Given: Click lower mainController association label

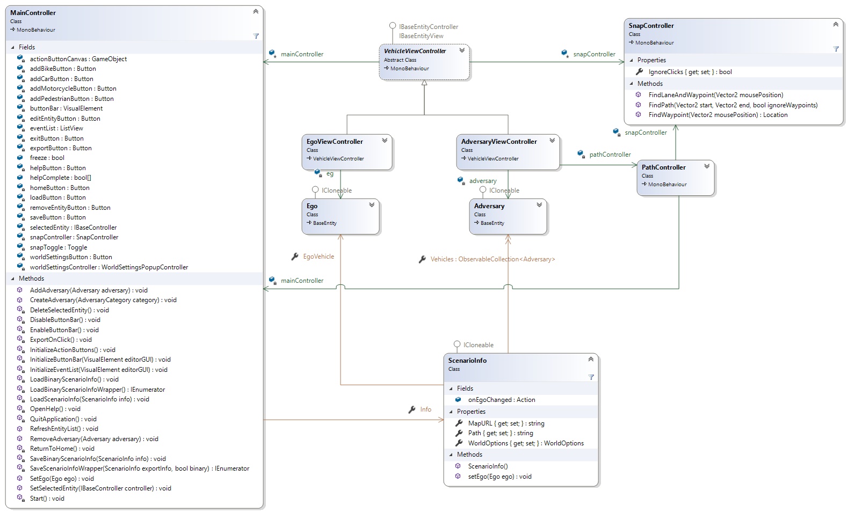Looking at the screenshot, I should 302,281.
